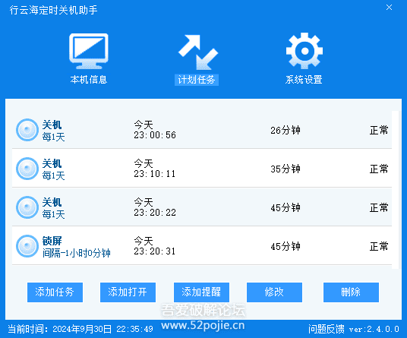Viewport: 407px width, 338px height.
Task: Click 修改 to edit the selected task
Action: pos(274,292)
